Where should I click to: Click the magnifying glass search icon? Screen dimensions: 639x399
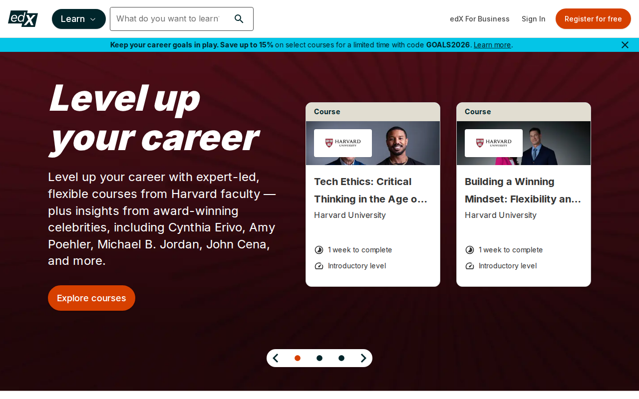tap(239, 19)
